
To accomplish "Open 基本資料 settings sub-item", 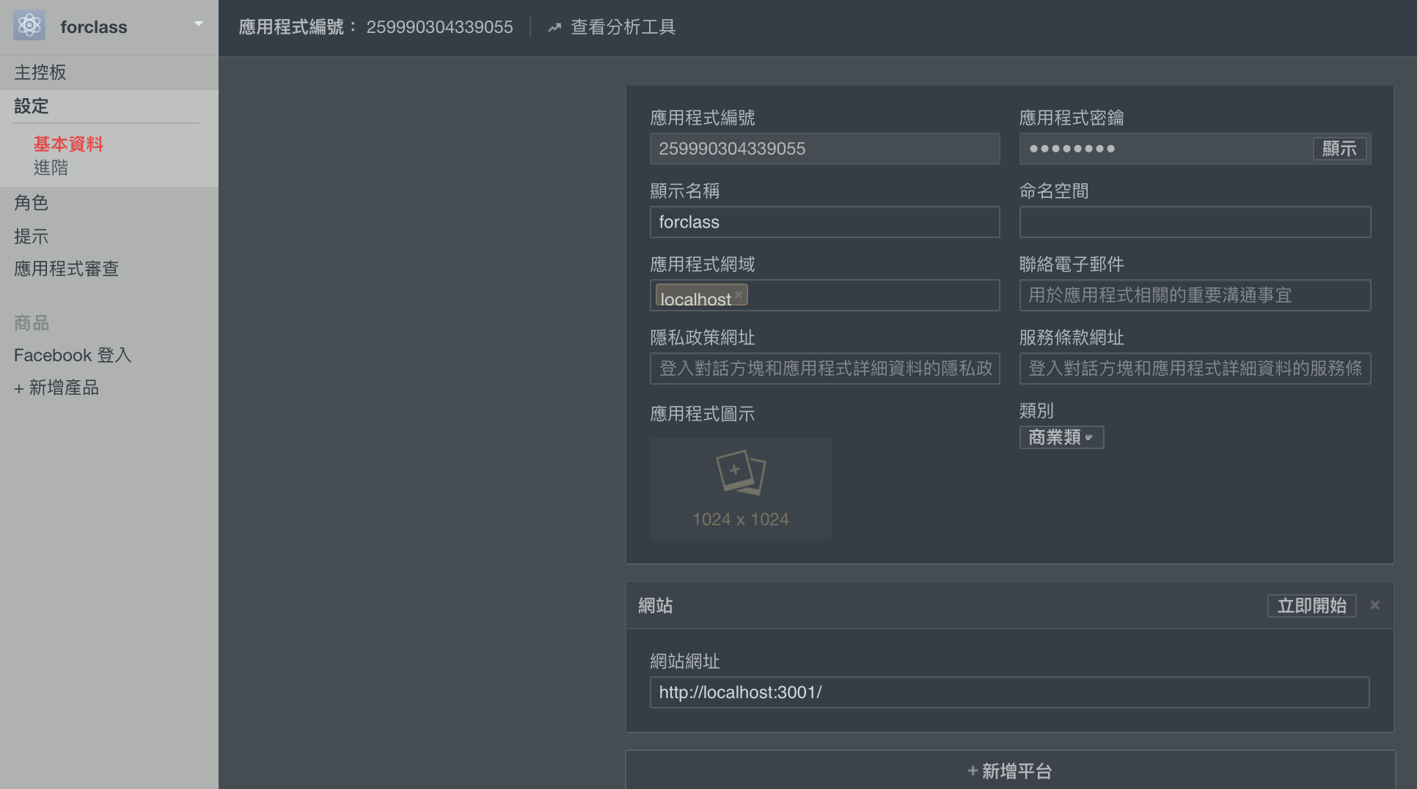I will click(68, 144).
